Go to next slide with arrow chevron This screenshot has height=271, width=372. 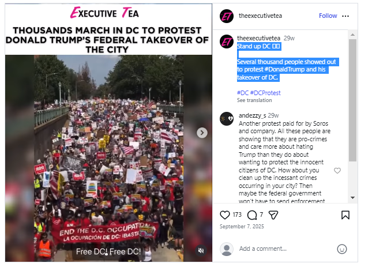click(x=202, y=133)
